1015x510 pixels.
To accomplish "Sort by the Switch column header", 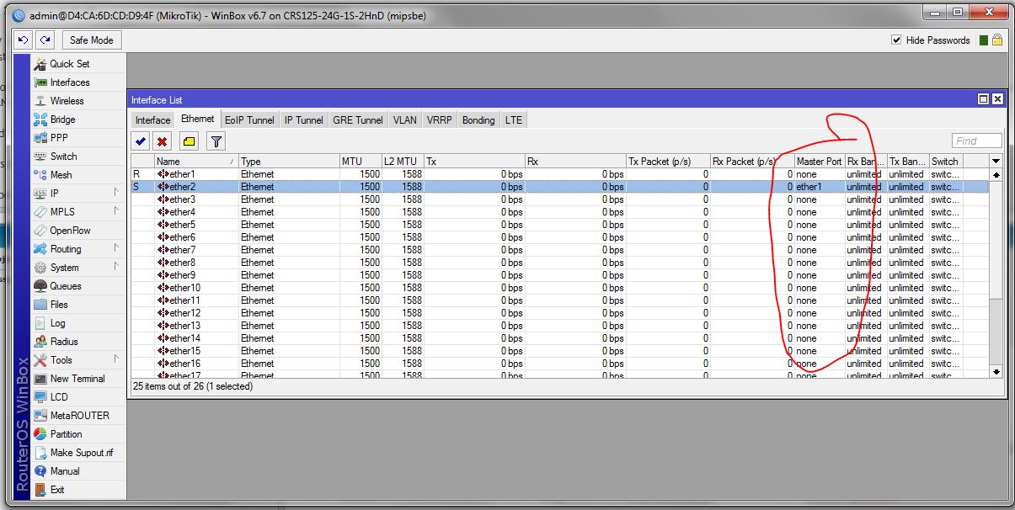I will coord(946,162).
